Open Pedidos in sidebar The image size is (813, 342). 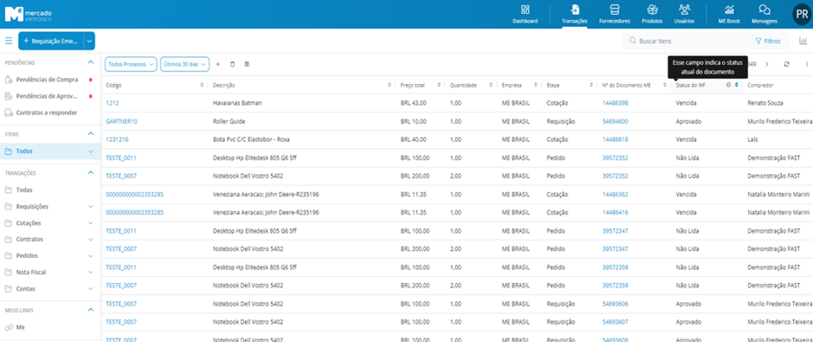[x=27, y=256]
